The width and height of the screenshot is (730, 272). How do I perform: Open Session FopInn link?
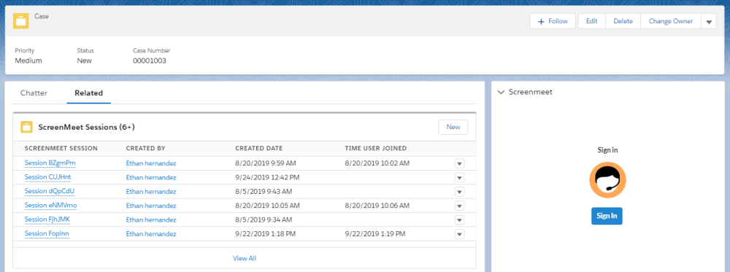click(47, 233)
